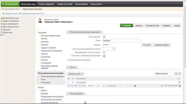Expand the Архив tree node
186x104 pixels.
pyautogui.click(x=1, y=29)
